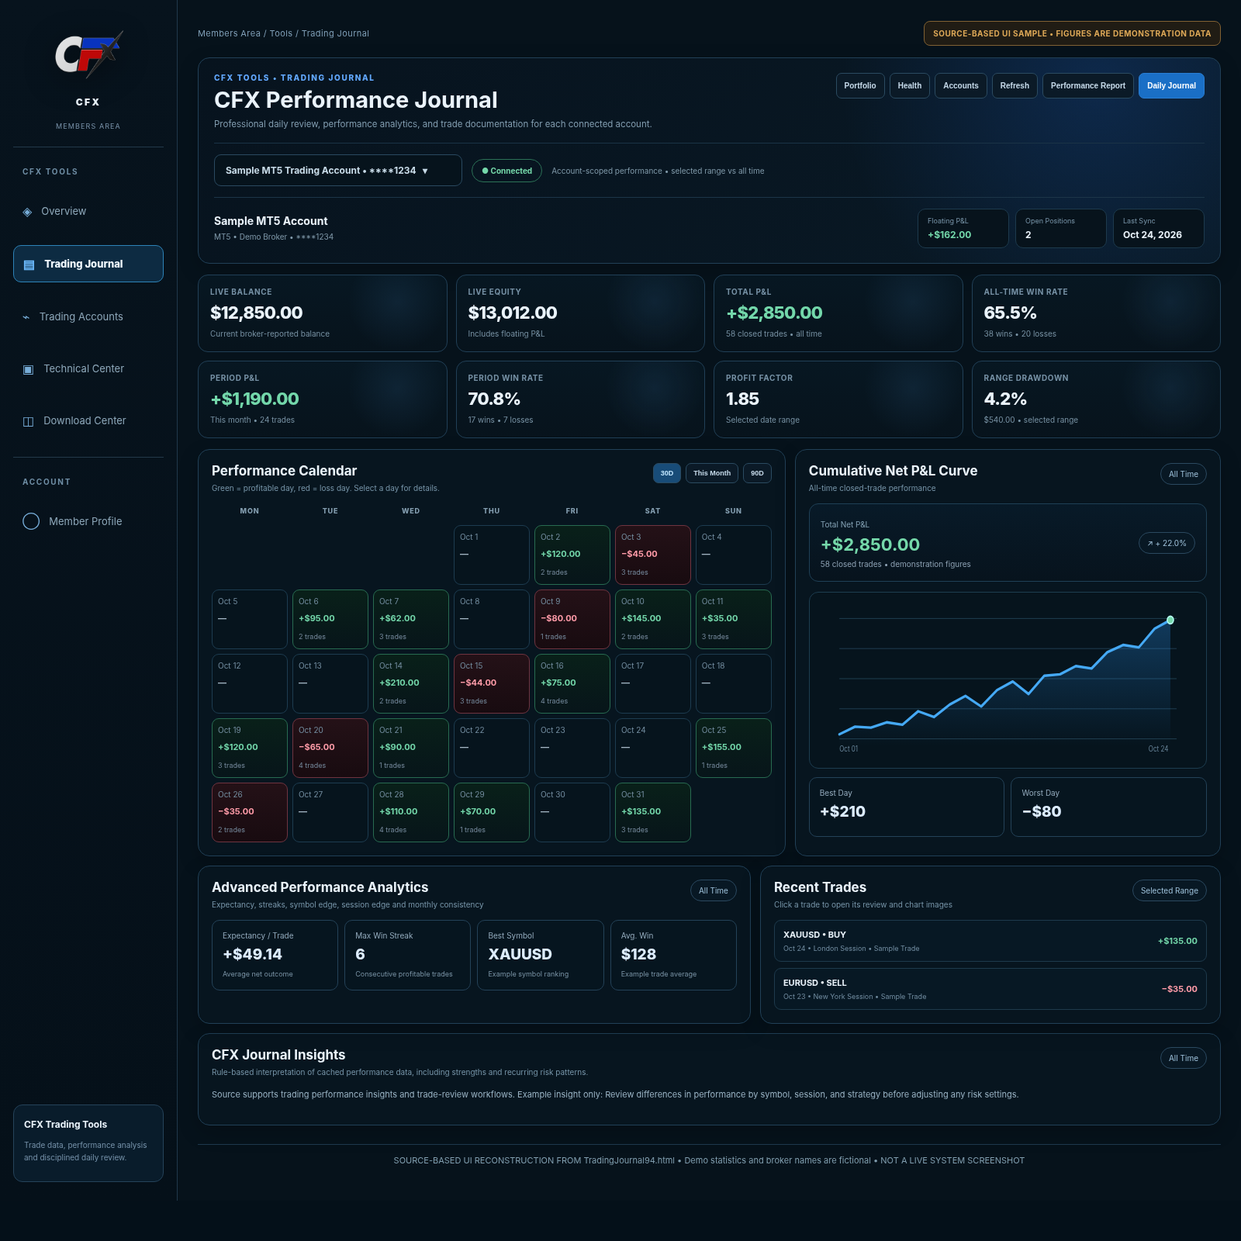
Task: Click the Refresh button
Action: [x=1015, y=86]
